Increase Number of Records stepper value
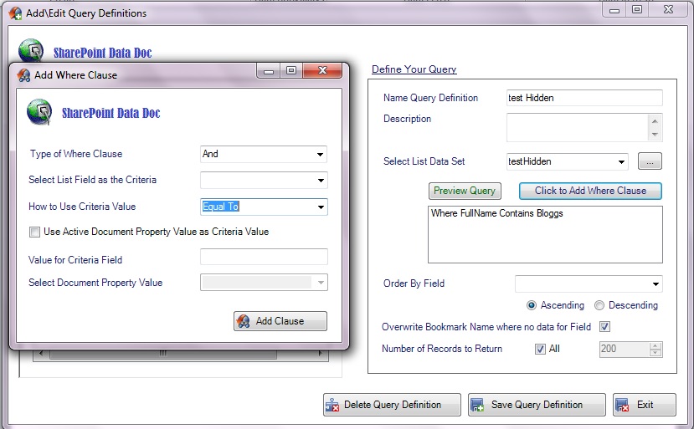The image size is (694, 429). 655,345
